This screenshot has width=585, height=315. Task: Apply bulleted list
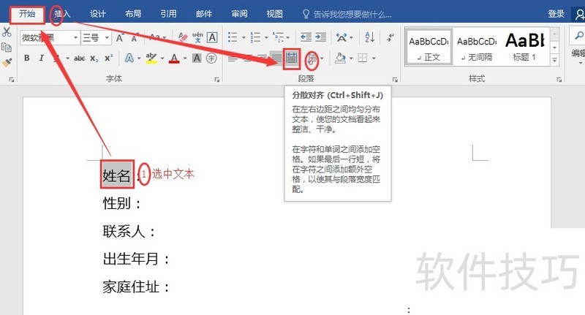pos(233,37)
